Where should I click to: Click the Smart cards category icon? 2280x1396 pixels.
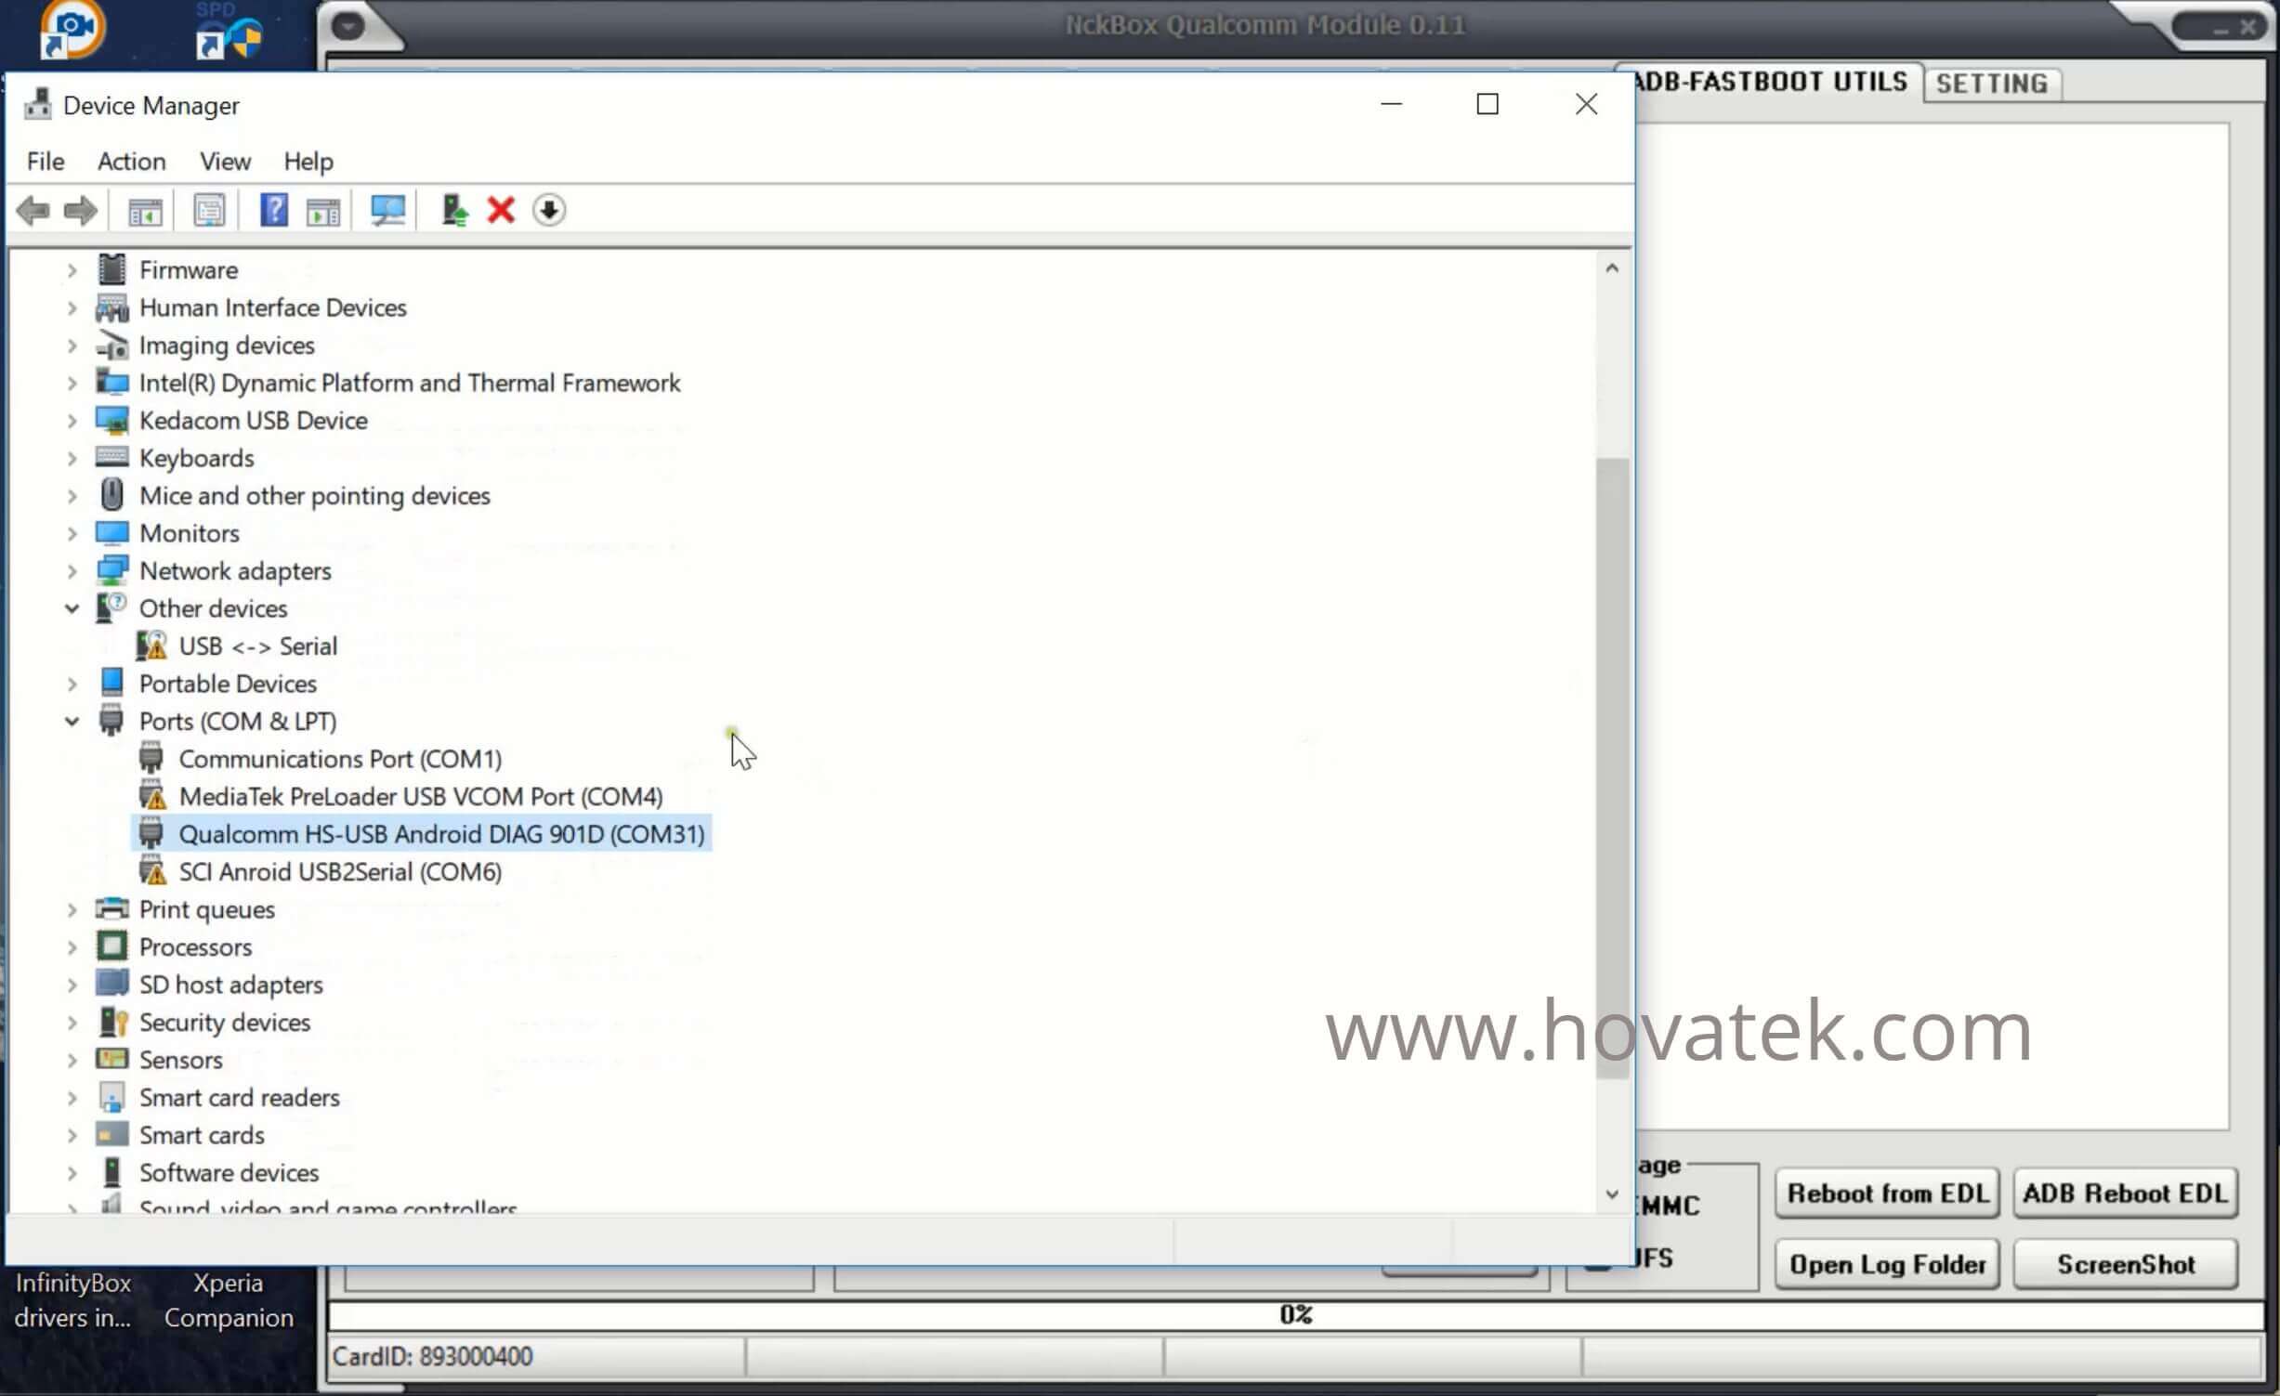[x=111, y=1134]
